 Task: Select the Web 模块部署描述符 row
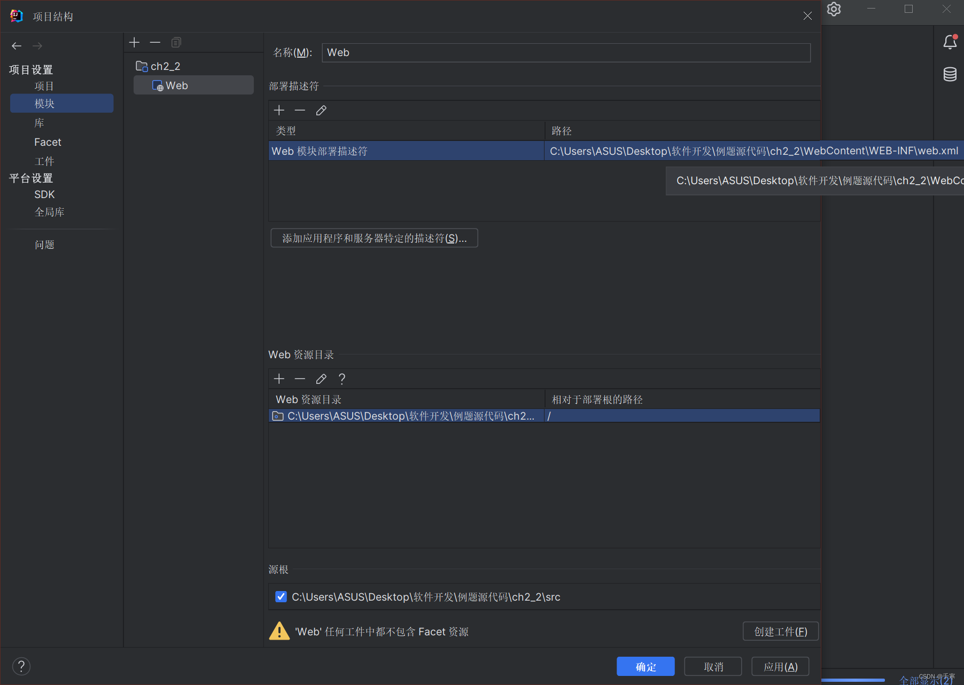406,151
